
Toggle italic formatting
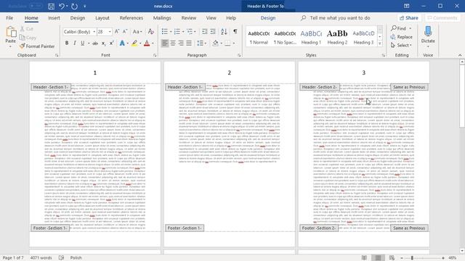tap(74, 43)
